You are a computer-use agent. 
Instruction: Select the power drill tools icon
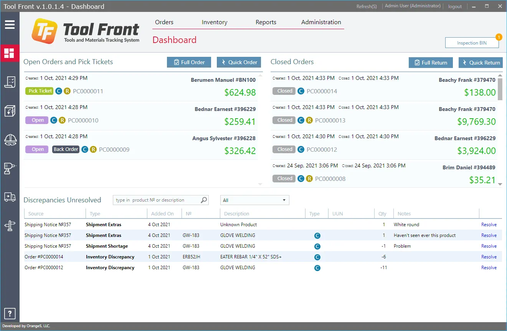pos(10,168)
